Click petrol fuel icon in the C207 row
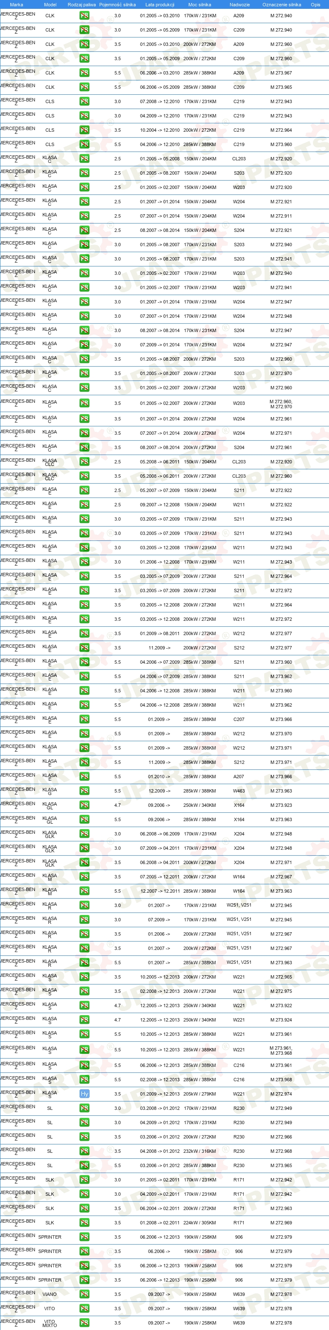Screen dimensions: 329x1330 tap(84, 719)
